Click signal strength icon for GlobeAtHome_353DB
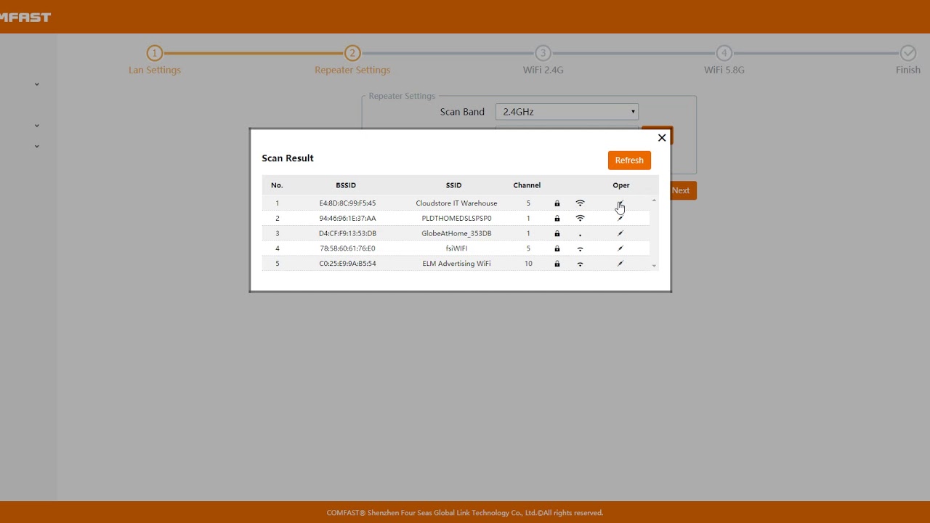The width and height of the screenshot is (930, 523). [580, 235]
